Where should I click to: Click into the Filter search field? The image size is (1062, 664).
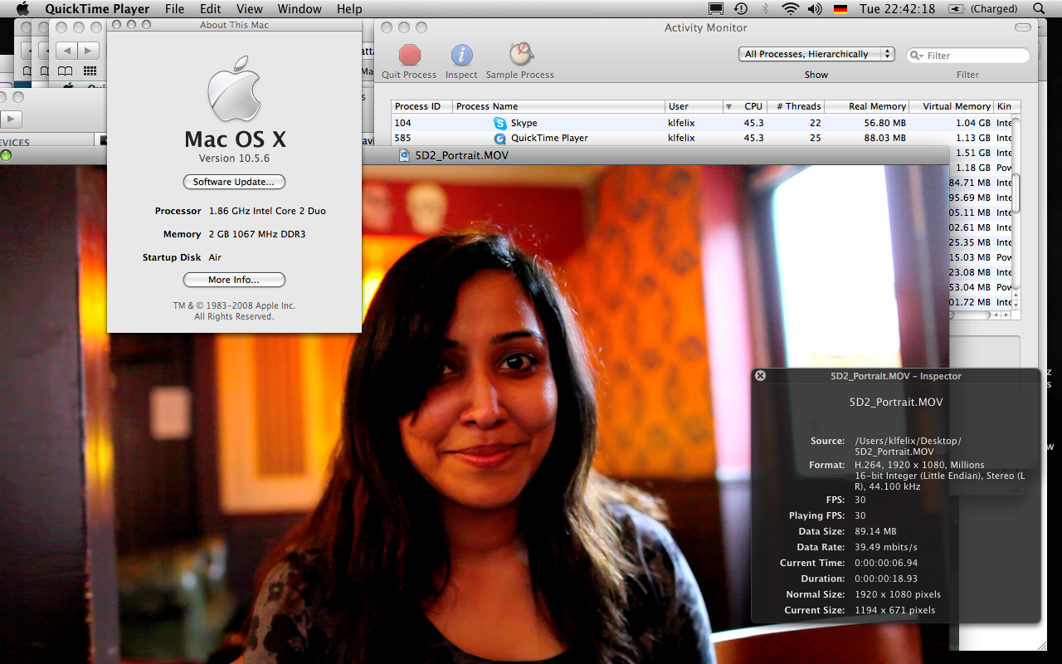(975, 56)
